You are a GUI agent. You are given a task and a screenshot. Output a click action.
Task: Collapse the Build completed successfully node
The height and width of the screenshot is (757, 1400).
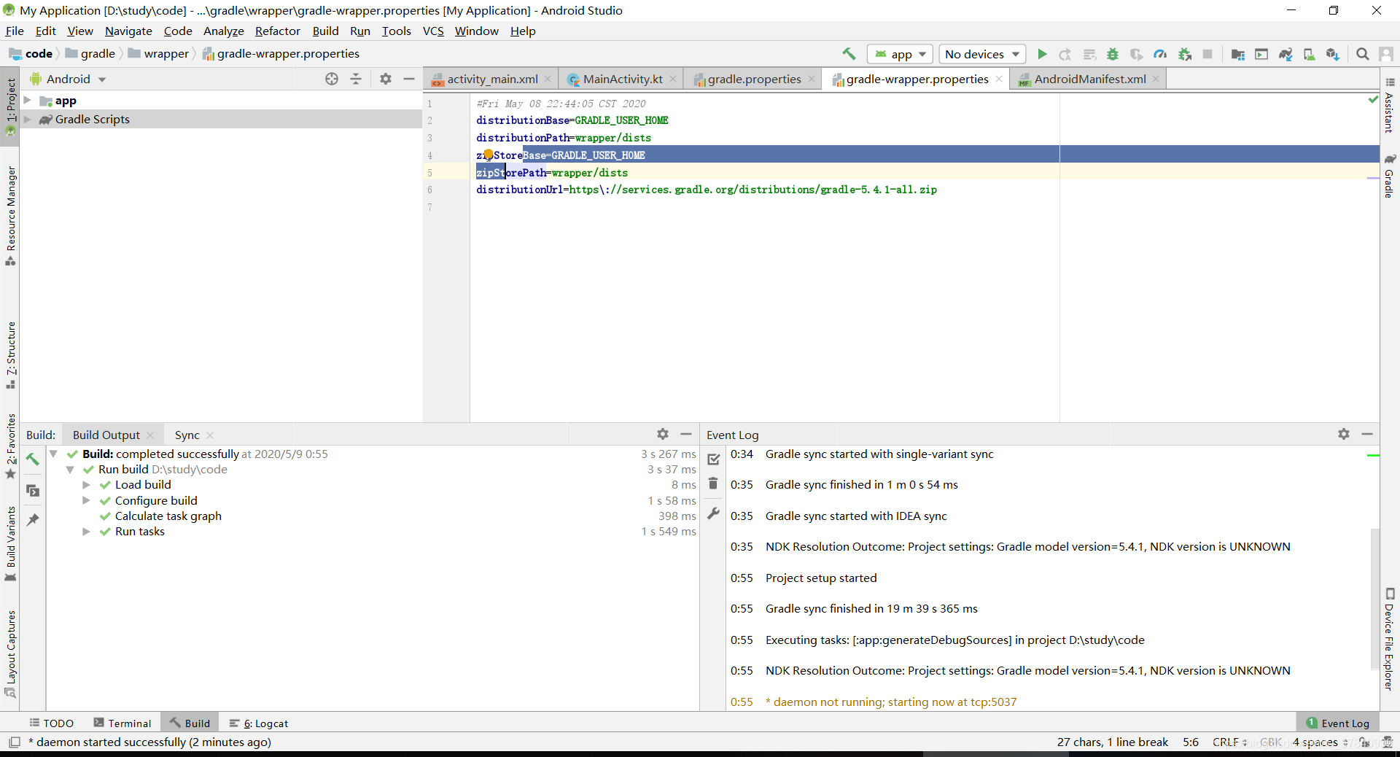53,454
